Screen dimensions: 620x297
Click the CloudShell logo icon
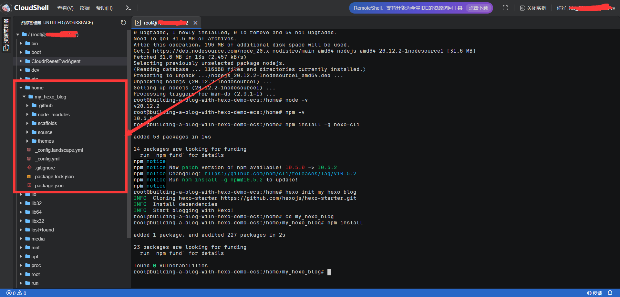(6, 8)
